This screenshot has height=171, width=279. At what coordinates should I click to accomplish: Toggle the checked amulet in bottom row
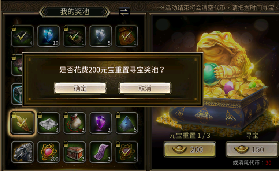[127, 152]
